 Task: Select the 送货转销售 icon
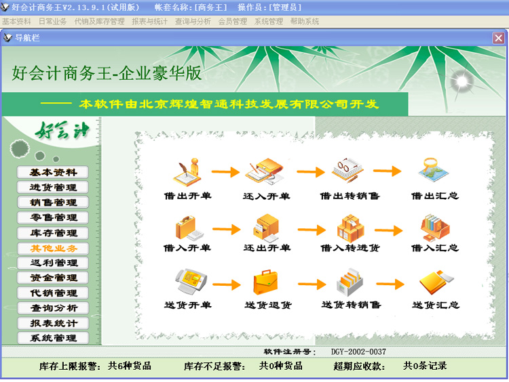pyautogui.click(x=350, y=282)
